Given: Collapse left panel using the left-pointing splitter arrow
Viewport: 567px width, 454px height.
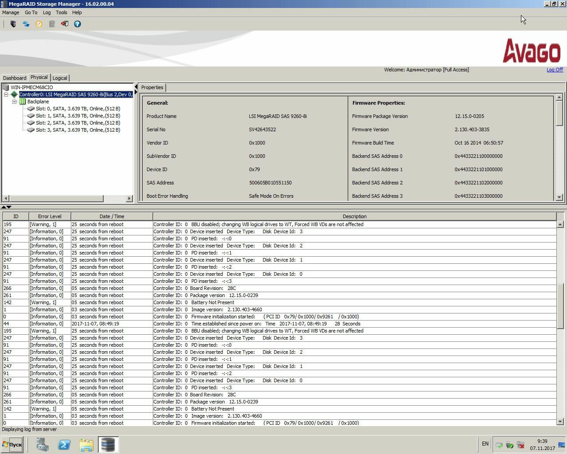Looking at the screenshot, I should 136,86.
